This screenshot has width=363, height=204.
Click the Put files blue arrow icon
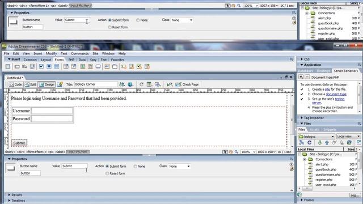(327, 142)
